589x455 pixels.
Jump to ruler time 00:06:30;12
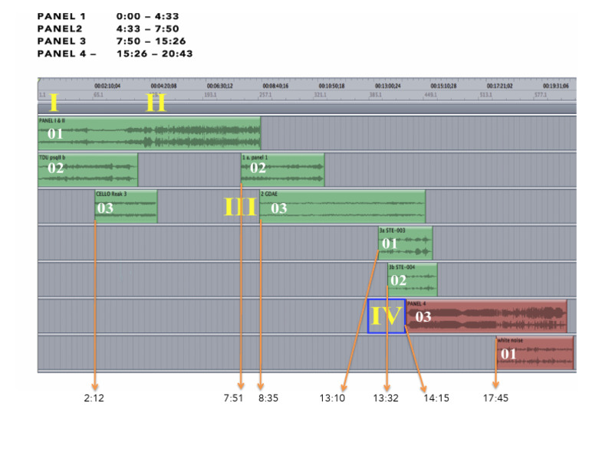(x=220, y=86)
